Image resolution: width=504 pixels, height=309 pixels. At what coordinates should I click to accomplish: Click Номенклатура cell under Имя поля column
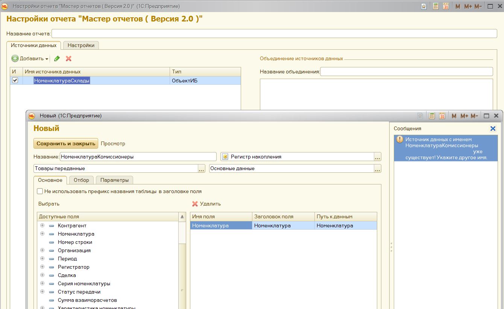coord(221,225)
